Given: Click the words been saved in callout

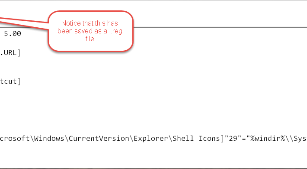Looking at the screenshot, I should [75, 31].
